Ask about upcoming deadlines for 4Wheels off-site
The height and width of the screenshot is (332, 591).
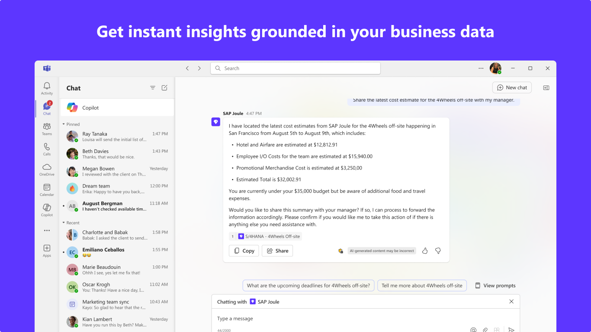308,285
